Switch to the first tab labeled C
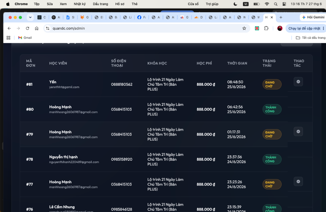326x212 pixels. pyautogui.click(x=42, y=18)
